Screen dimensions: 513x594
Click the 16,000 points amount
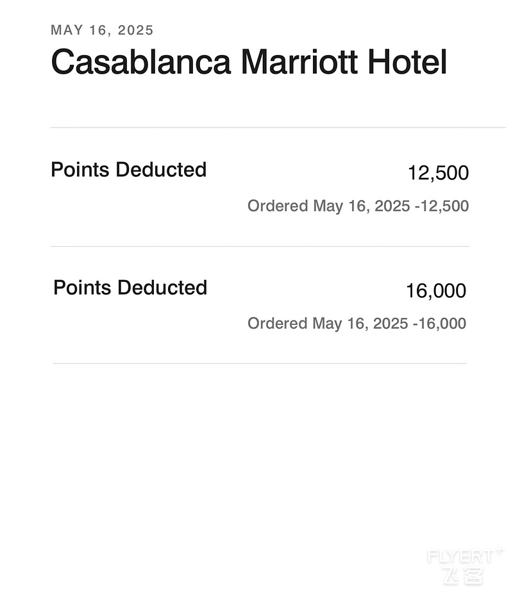click(436, 290)
